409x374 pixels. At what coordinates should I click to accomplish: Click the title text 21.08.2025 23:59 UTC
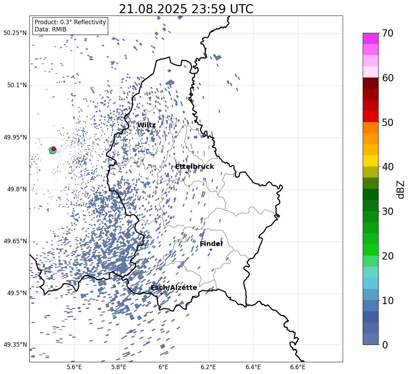click(x=186, y=9)
